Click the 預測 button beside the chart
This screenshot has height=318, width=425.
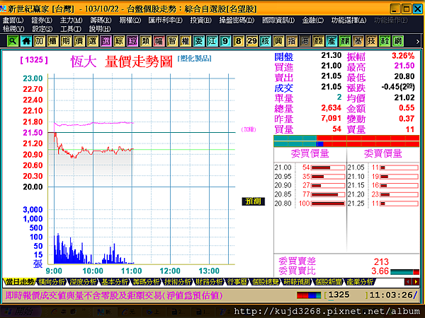coord(253,201)
